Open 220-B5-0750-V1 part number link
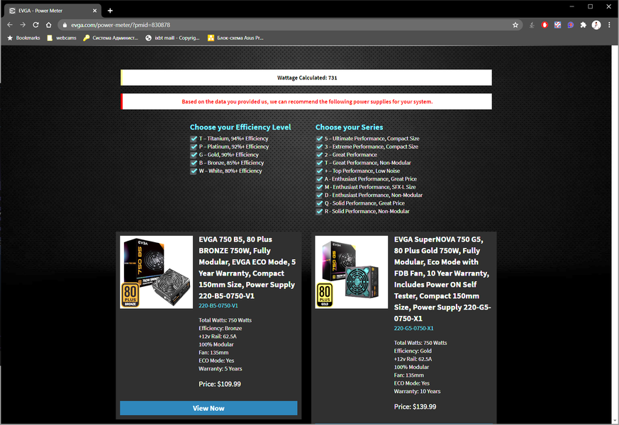The image size is (619, 425). pyautogui.click(x=218, y=305)
